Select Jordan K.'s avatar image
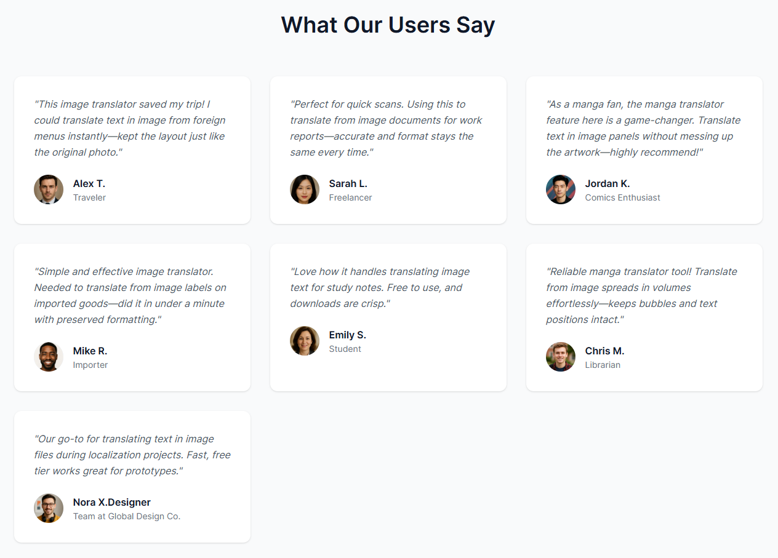Screen dimensions: 778x558 (561, 189)
